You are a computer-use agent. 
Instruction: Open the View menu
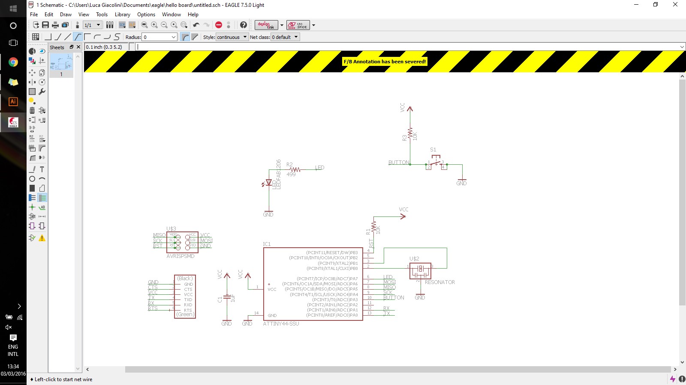click(x=84, y=15)
